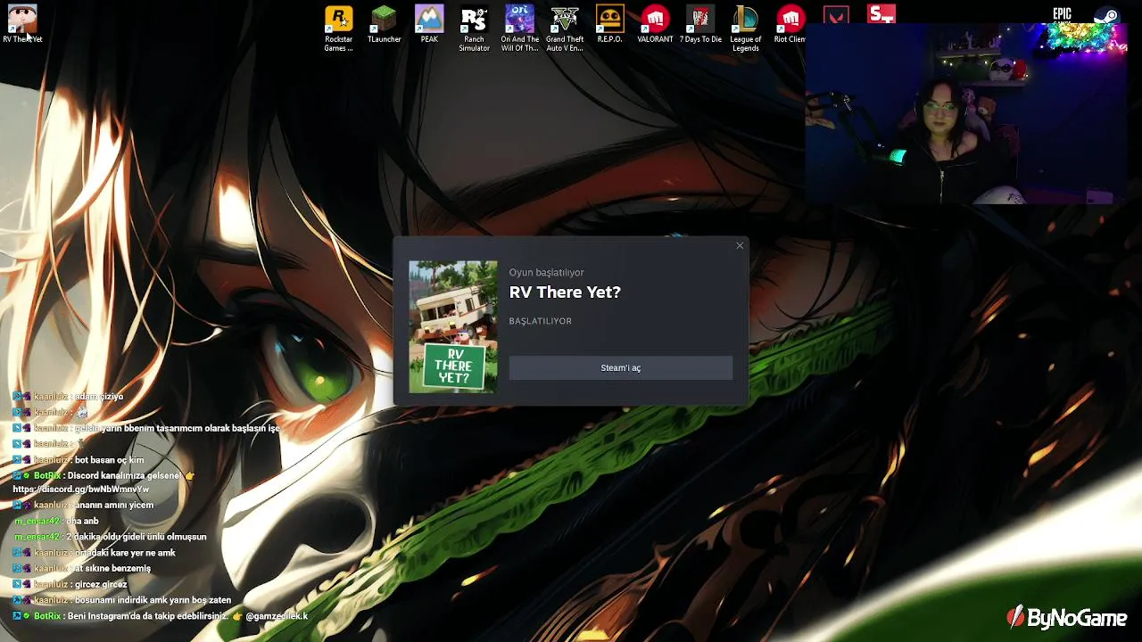Click the discord.gg link in chat
Viewport: 1142px width, 642px height.
pos(80,490)
